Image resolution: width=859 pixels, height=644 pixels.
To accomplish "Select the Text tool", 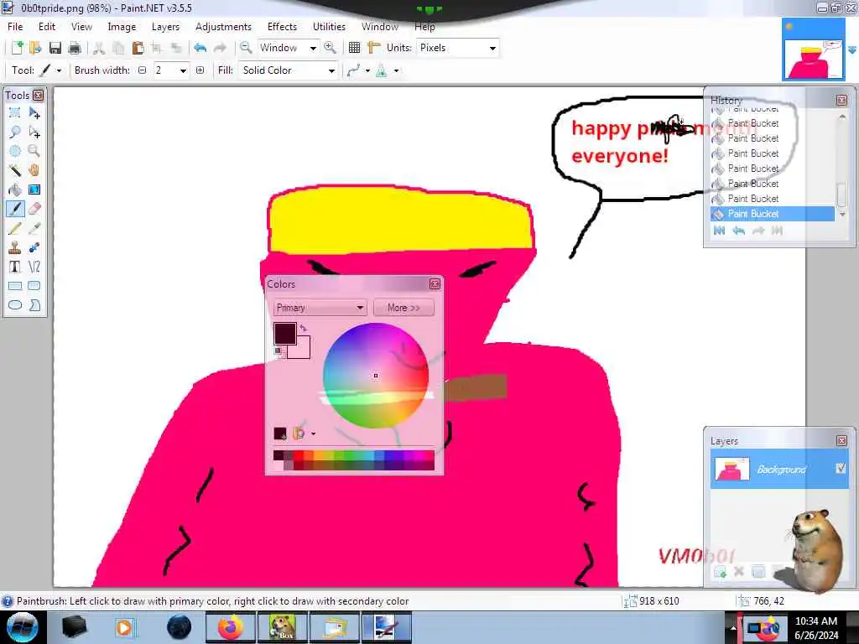I will click(x=15, y=267).
